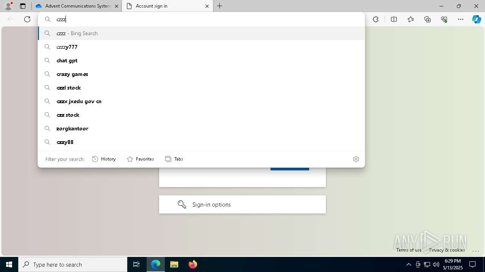Filter search by Favorites

(x=140, y=159)
